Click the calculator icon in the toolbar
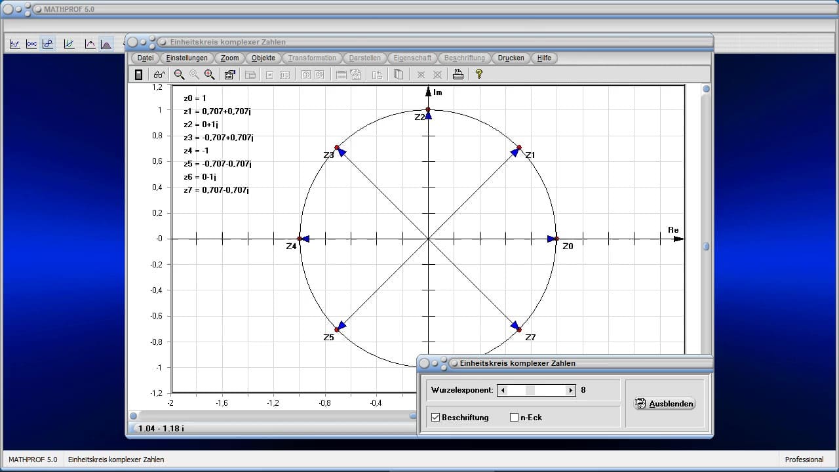Viewport: 839px width, 472px height. coord(138,75)
